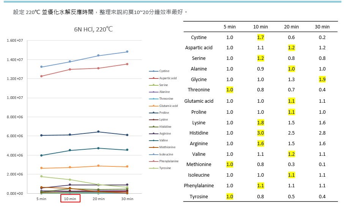Select the 20 min table column header
Viewport: 344px width, 210px height.
tap(292, 27)
